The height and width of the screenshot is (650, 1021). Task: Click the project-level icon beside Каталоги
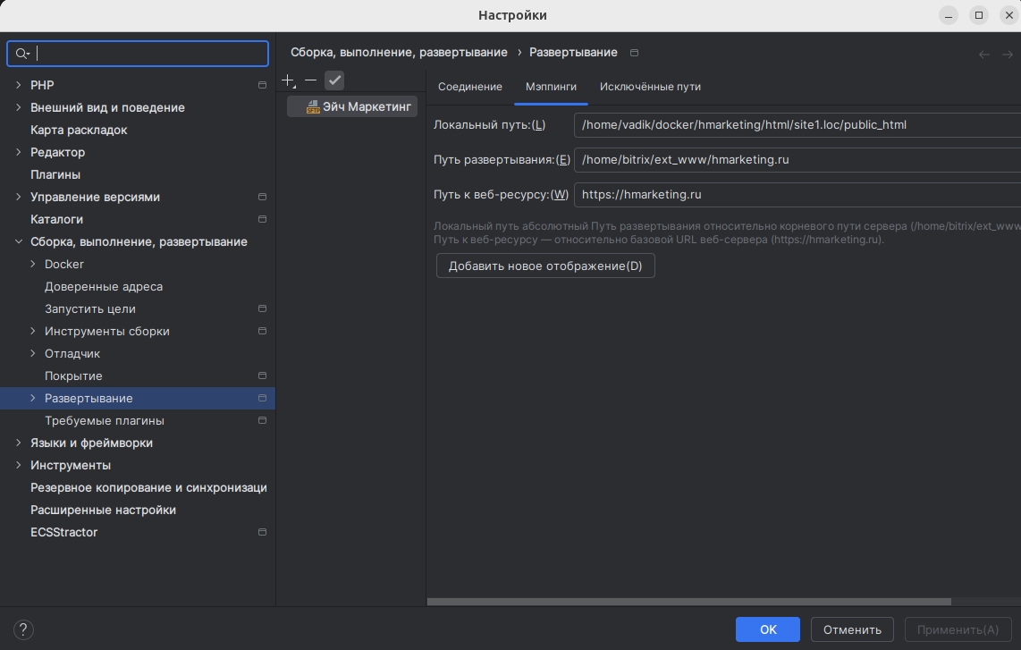pos(262,219)
